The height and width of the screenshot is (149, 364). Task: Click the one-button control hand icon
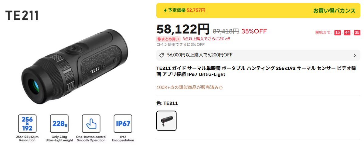point(91,124)
